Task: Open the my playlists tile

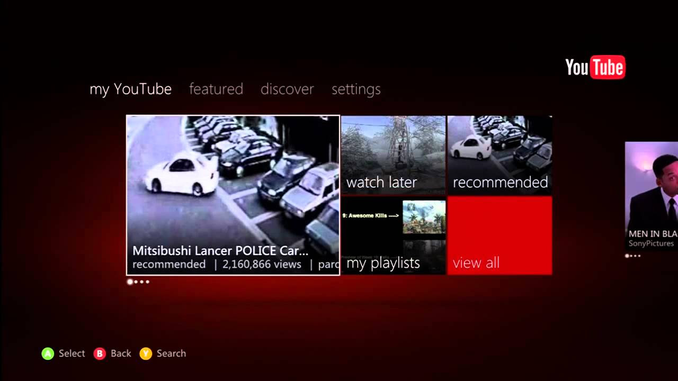Action: point(394,235)
